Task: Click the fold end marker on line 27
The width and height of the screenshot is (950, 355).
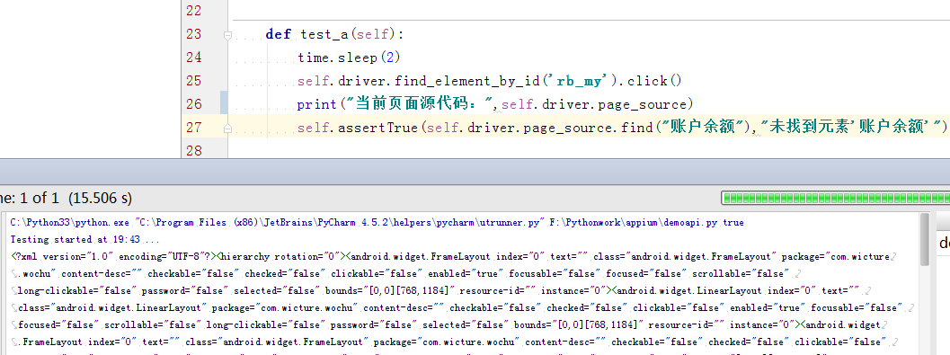Action: coord(227,129)
